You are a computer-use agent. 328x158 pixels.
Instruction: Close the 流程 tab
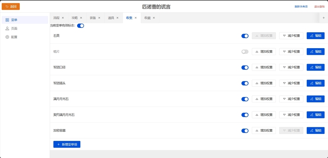pos(63,18)
